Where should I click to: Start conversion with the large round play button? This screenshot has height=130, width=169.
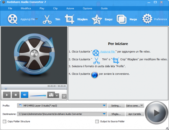156,113
